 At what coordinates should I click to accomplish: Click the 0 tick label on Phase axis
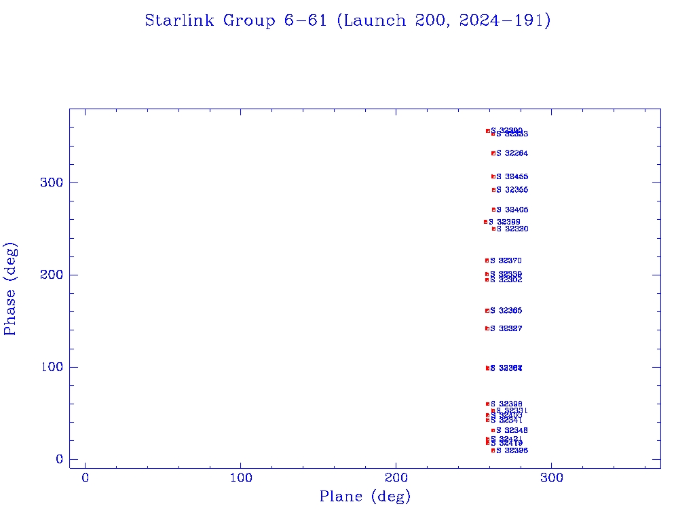[60, 459]
